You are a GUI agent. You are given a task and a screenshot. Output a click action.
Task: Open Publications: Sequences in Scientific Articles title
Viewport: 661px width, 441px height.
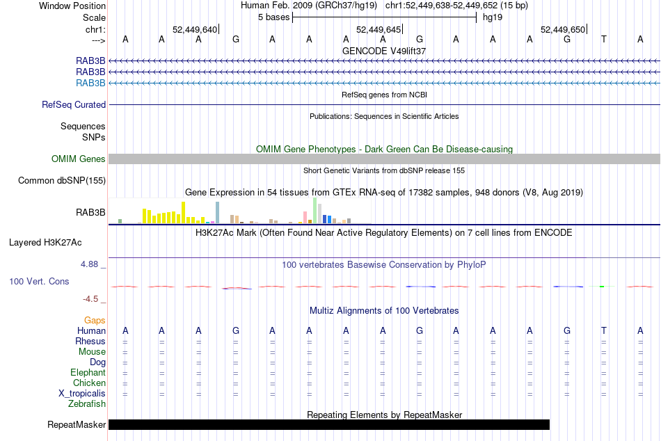(x=384, y=116)
